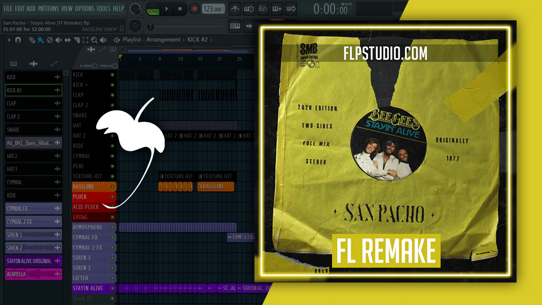This screenshot has height=305, width=542.
Task: Select the CYMBAL FX clip in picker
Action: coord(34,208)
